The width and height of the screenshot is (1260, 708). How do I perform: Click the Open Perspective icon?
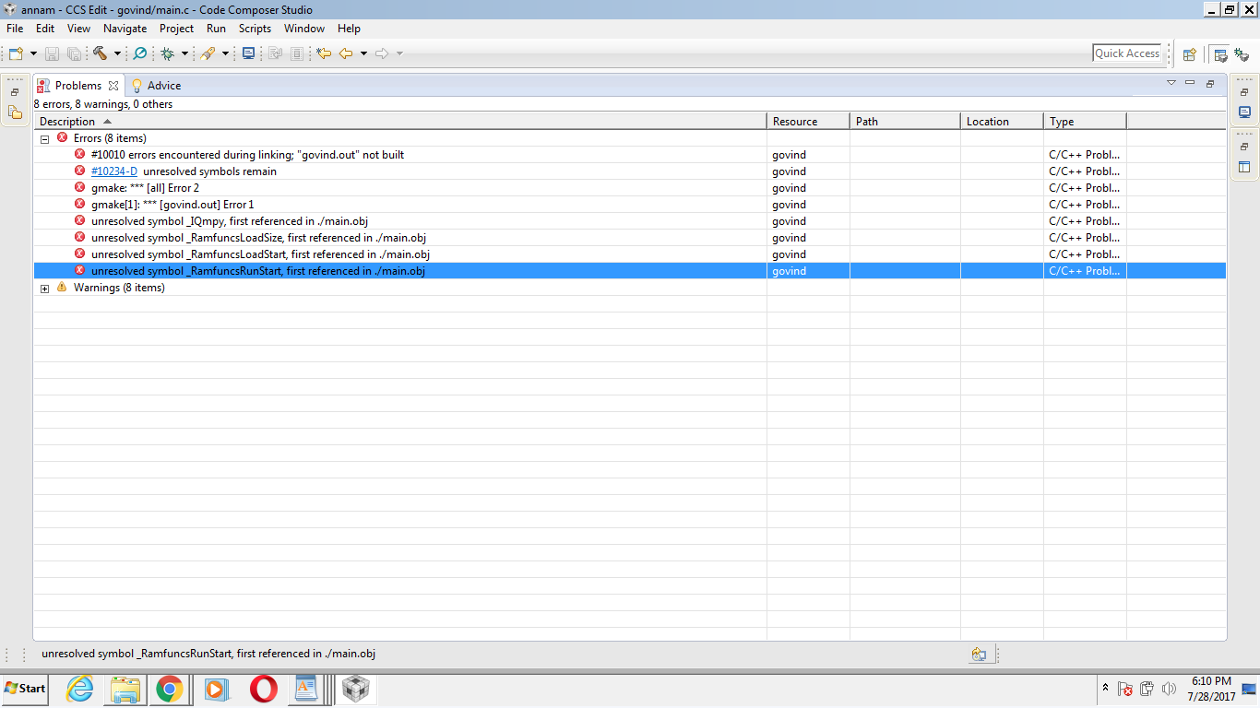[x=1190, y=54]
